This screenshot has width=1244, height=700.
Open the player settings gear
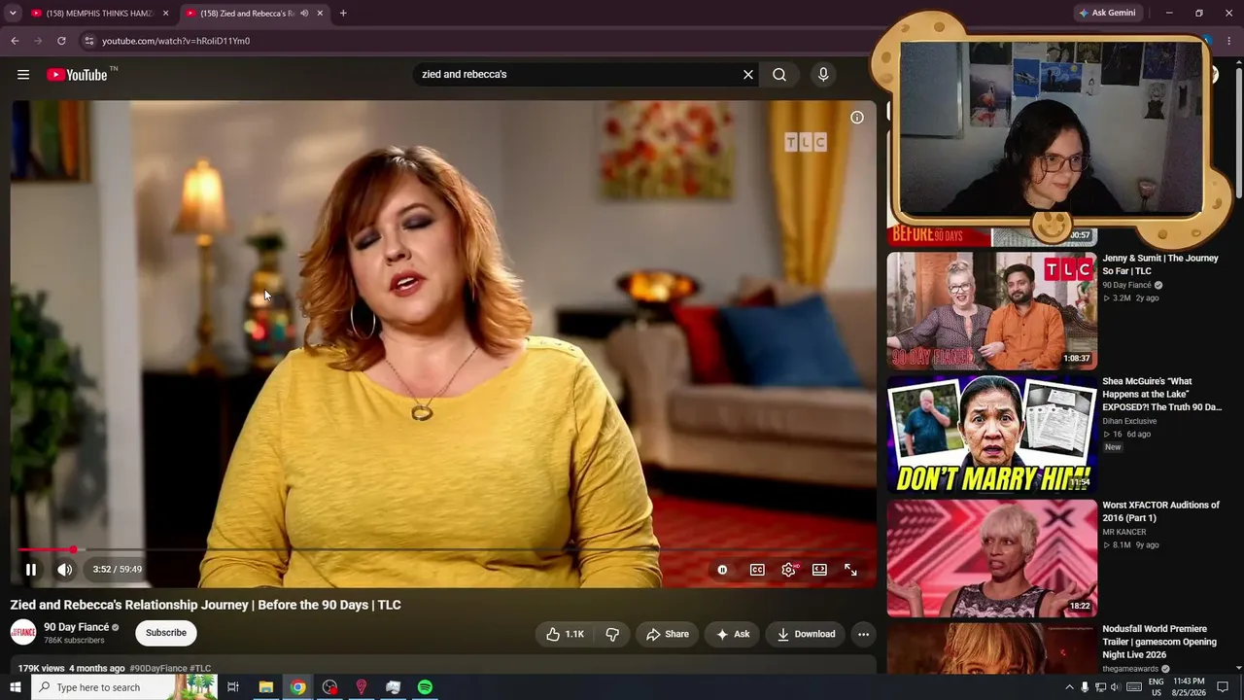tap(788, 570)
